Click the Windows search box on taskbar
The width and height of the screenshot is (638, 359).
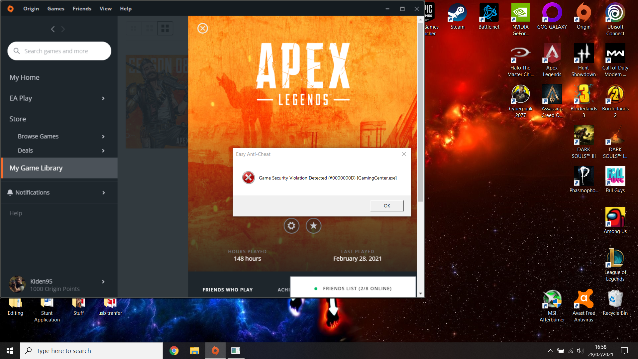[x=91, y=351]
